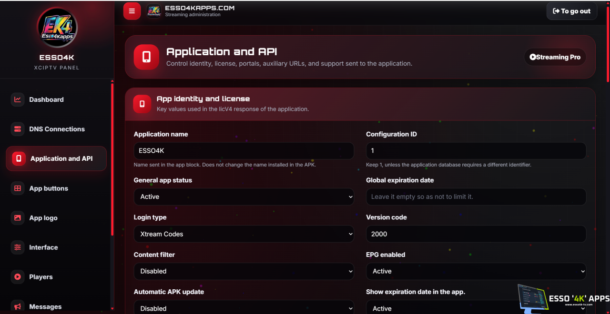
Task: Click the XCIPTV PANEL label
Action: tap(57, 68)
